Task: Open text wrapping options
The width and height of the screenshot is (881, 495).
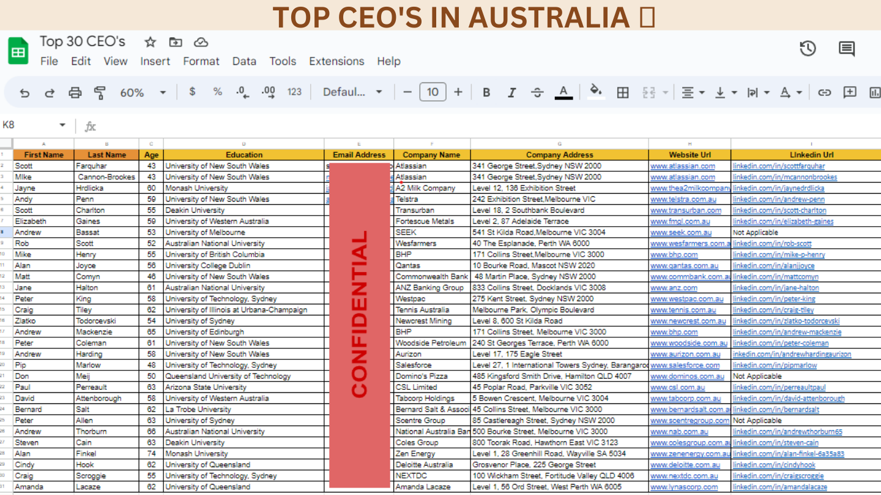Action: pos(759,92)
